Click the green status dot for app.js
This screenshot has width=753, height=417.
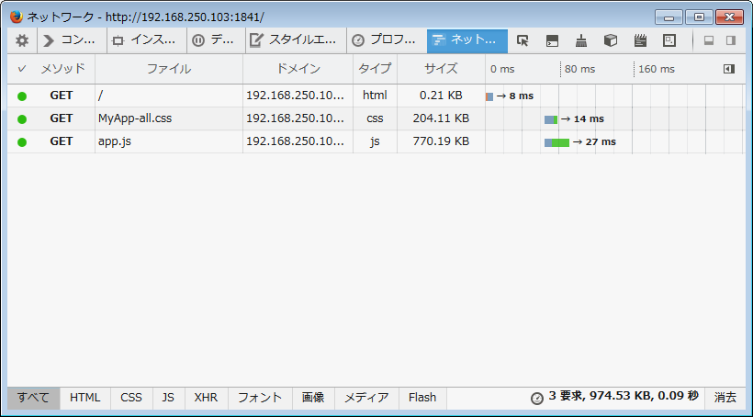point(22,142)
